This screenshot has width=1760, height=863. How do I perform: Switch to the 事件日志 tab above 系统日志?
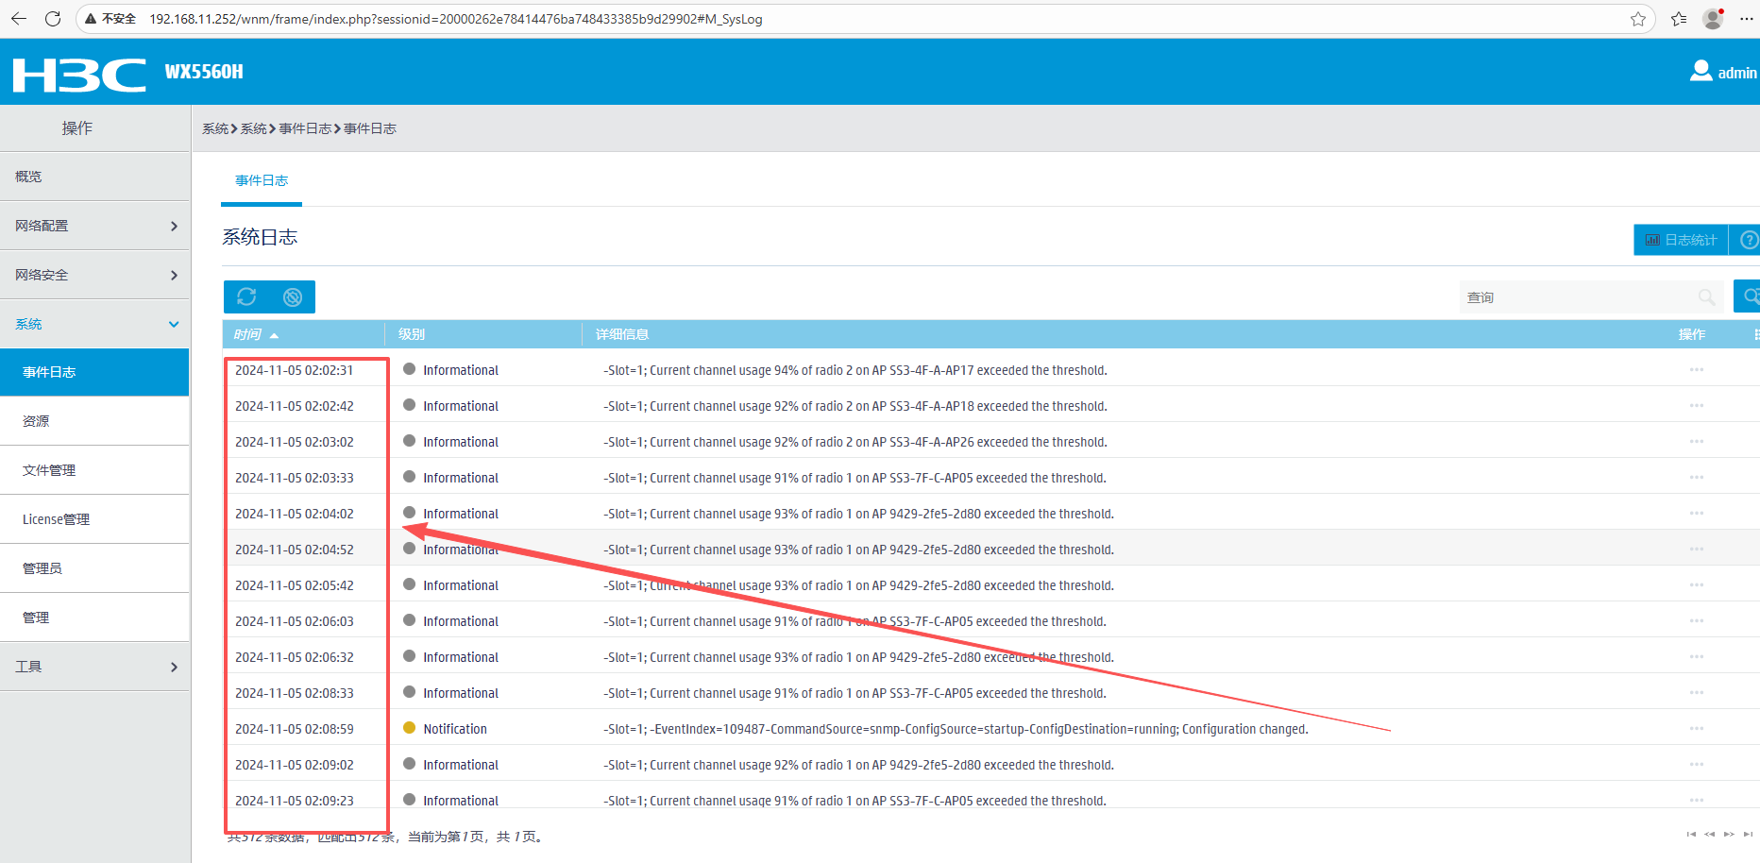pos(262,180)
